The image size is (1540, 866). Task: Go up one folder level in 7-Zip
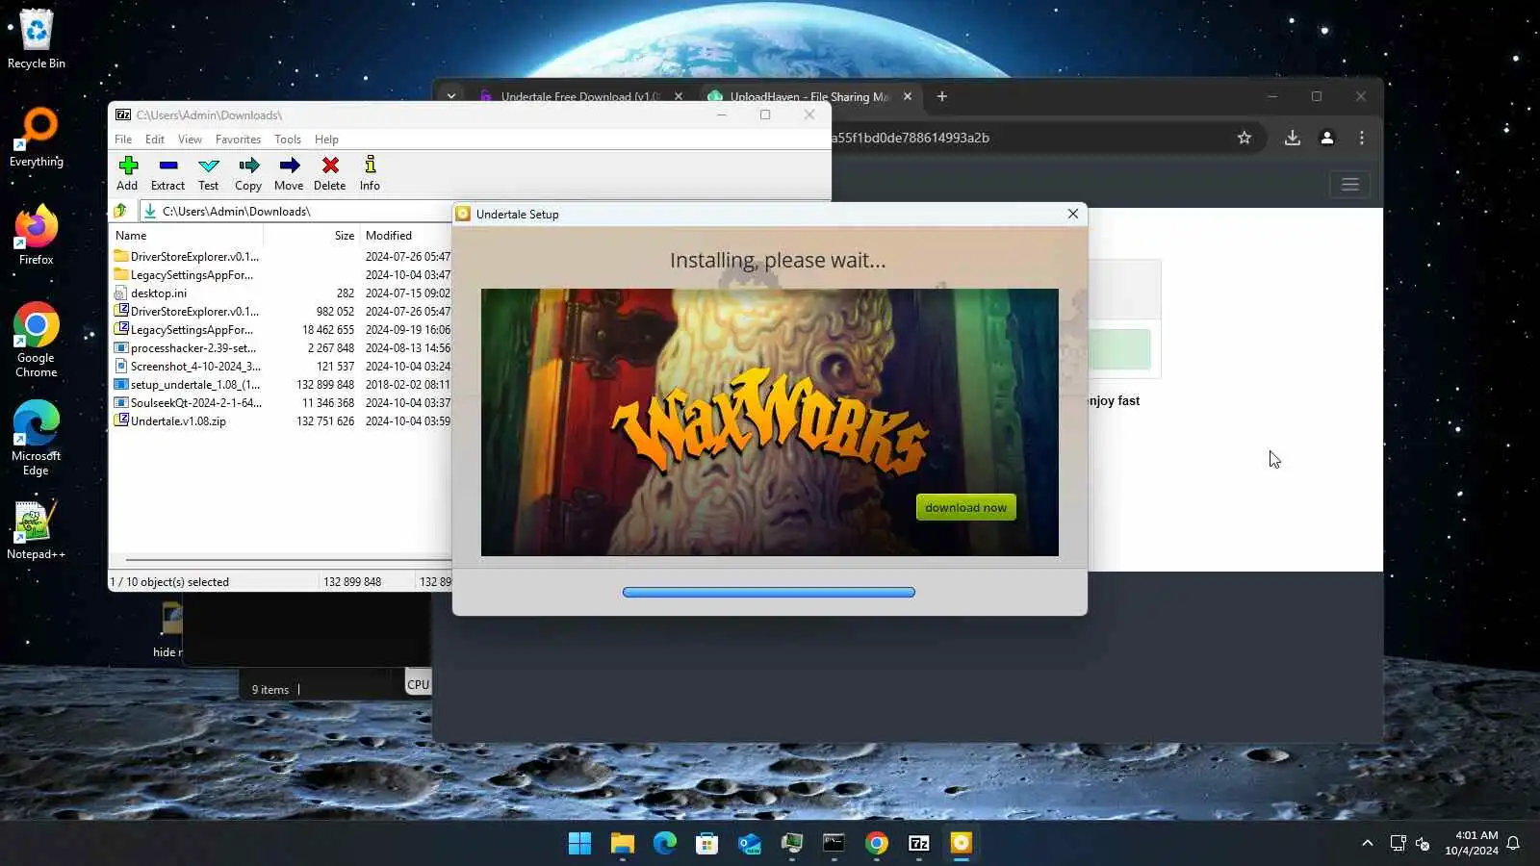pos(120,211)
